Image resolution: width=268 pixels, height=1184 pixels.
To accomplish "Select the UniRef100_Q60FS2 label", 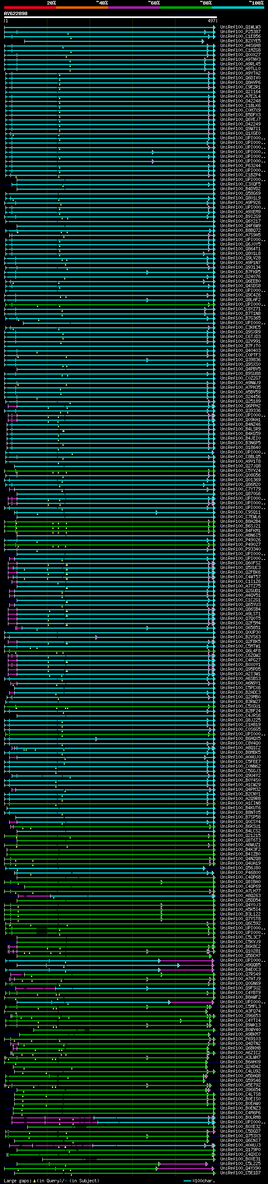I will [x=240, y=562].
